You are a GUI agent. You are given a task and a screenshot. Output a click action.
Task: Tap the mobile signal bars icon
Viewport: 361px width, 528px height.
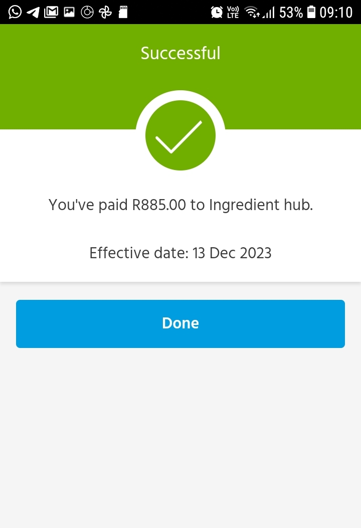(x=269, y=12)
